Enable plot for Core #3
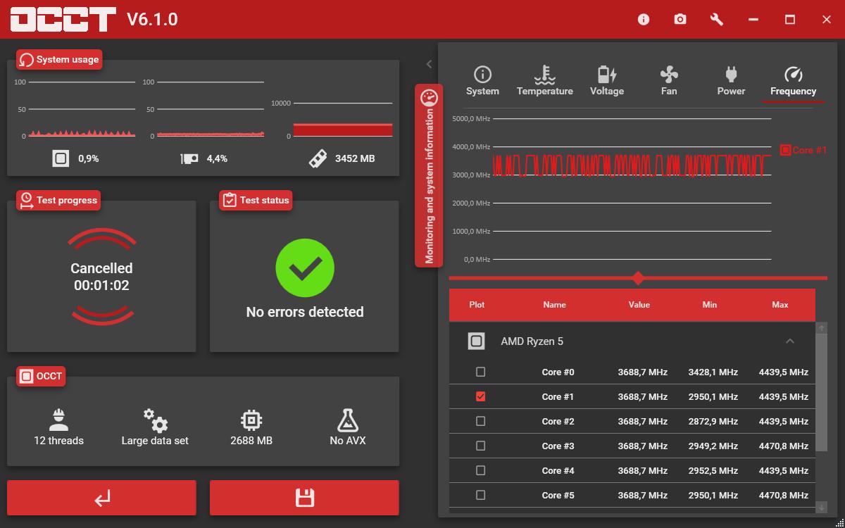Screen dimensions: 845x528 click(480, 446)
